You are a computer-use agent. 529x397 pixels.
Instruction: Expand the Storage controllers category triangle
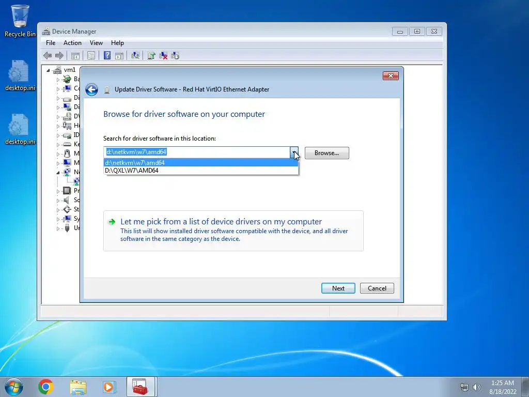click(58, 210)
